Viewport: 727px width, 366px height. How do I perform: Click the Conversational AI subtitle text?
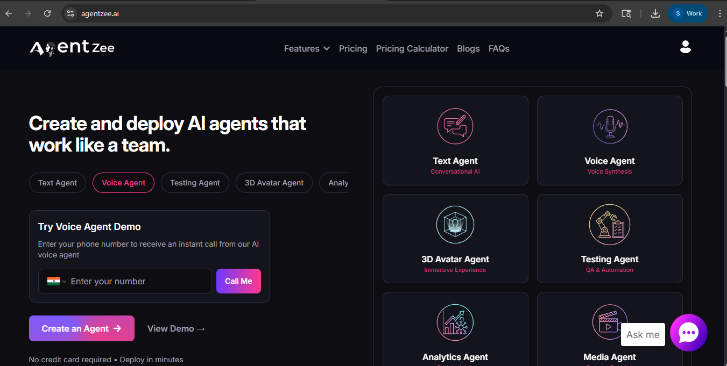coord(455,172)
